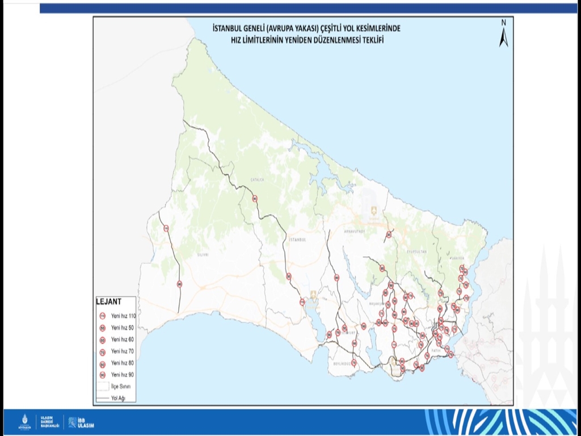Click the 'Yeni hız 110' legend sign icon
The width and height of the screenshot is (581, 436).
[103, 316]
